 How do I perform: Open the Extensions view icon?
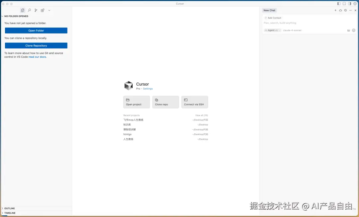(x=43, y=10)
